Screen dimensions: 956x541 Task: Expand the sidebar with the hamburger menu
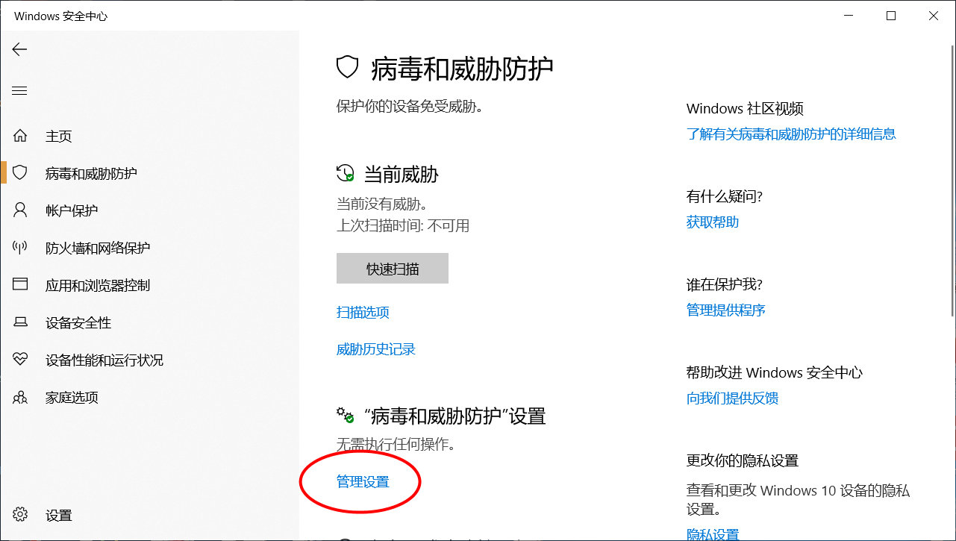pos(19,90)
